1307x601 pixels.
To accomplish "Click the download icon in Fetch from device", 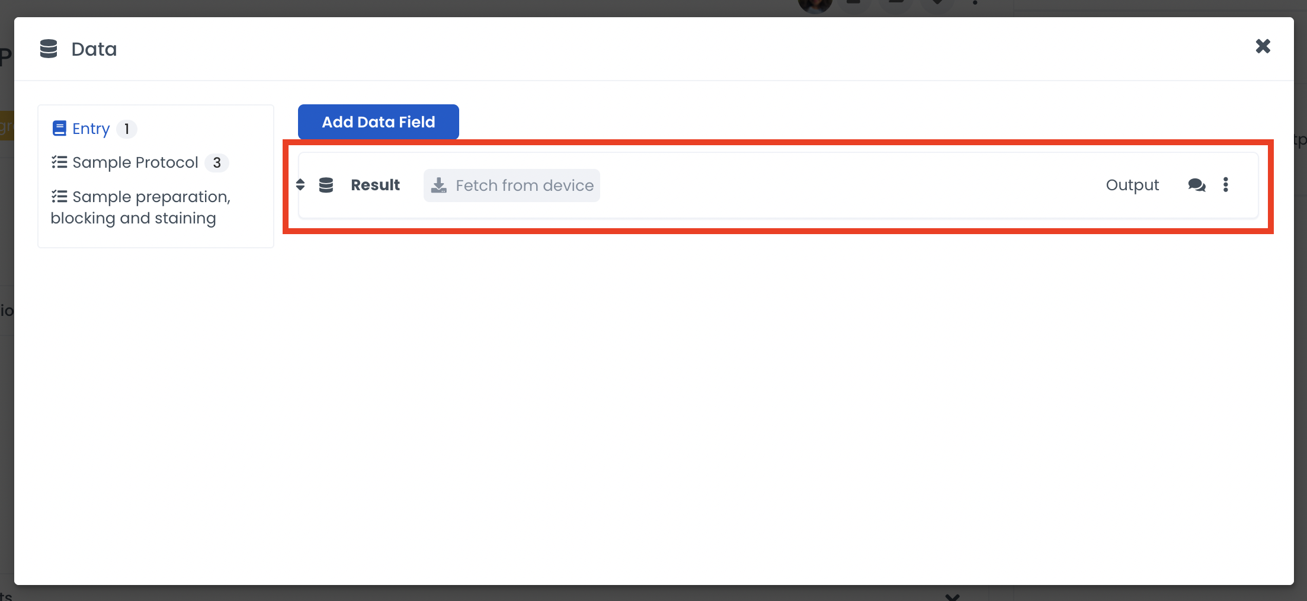I will click(439, 186).
